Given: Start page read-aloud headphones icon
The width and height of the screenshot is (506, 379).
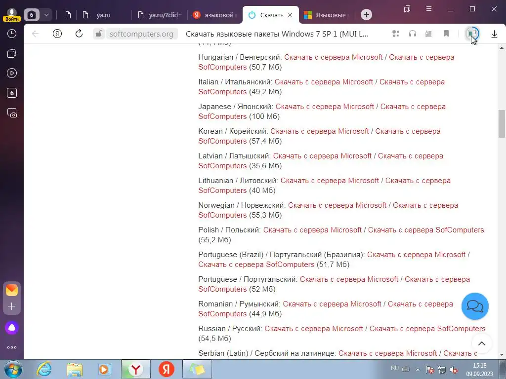Looking at the screenshot, I should [413, 34].
